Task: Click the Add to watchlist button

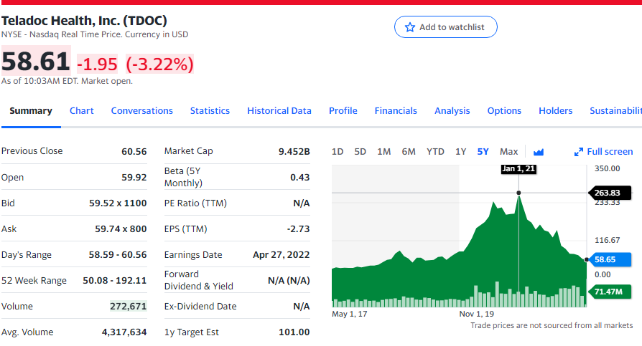Action: 446,27
